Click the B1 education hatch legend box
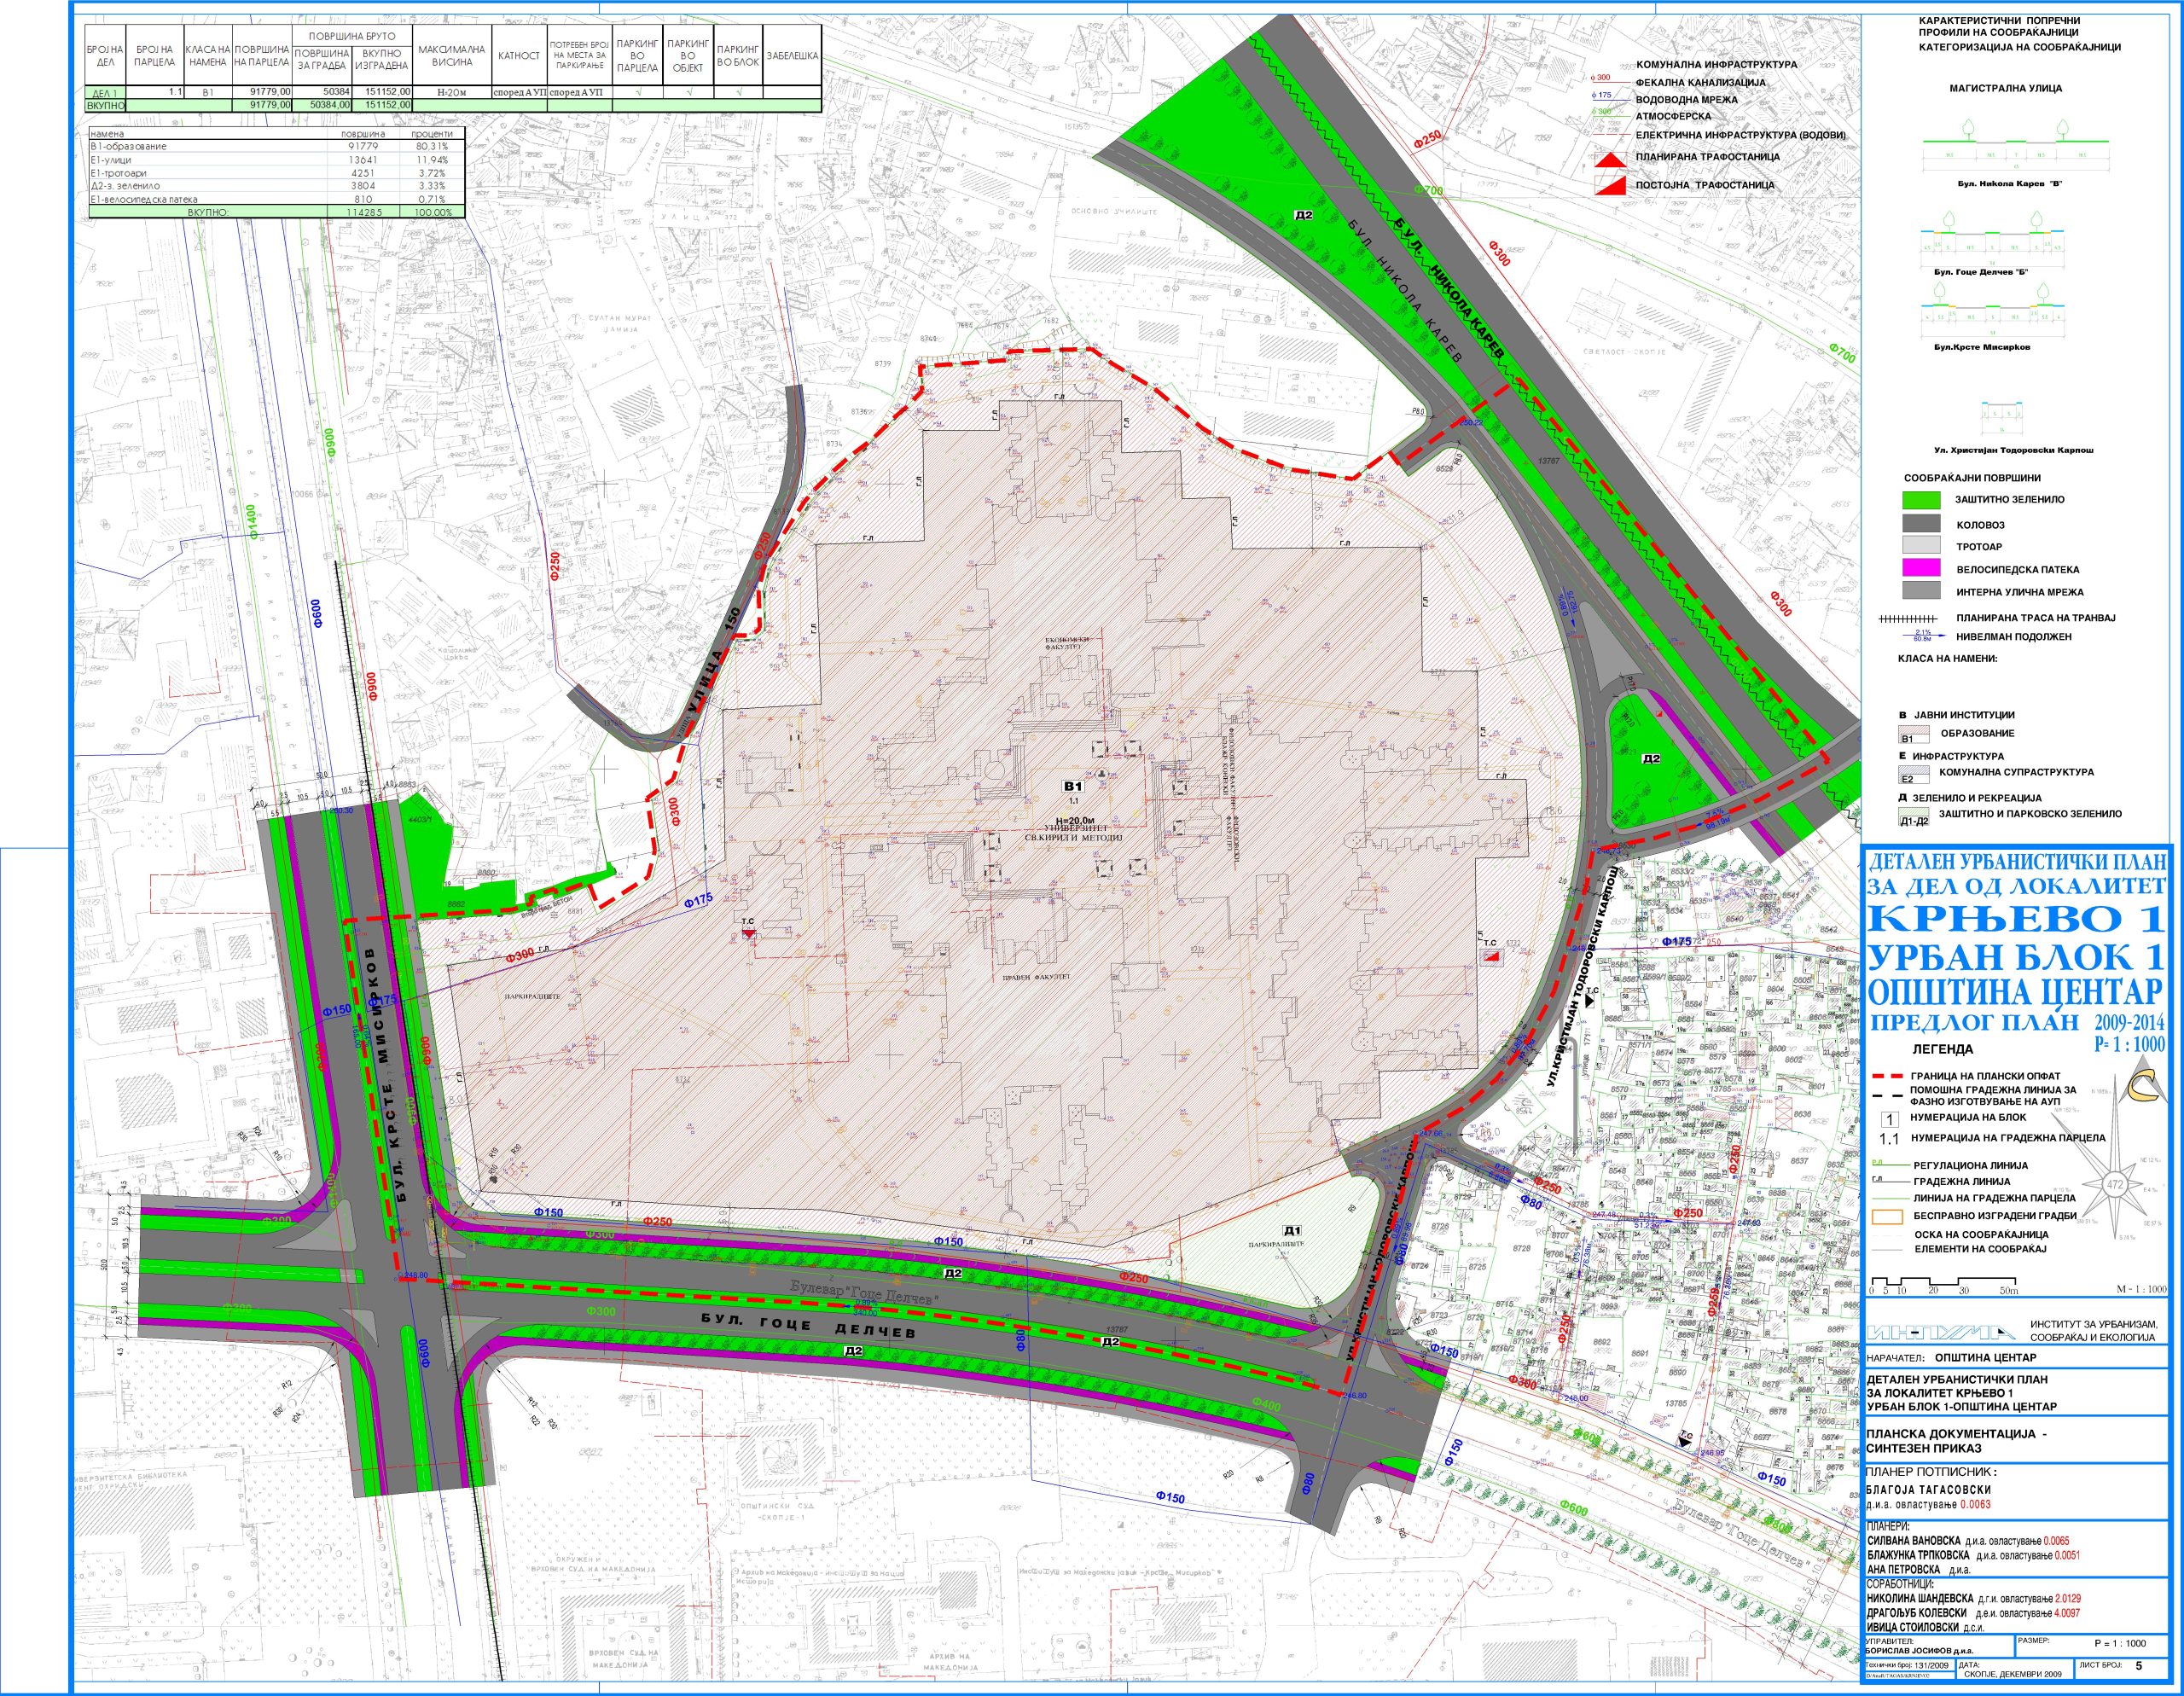The height and width of the screenshot is (1696, 2184). click(x=1914, y=736)
